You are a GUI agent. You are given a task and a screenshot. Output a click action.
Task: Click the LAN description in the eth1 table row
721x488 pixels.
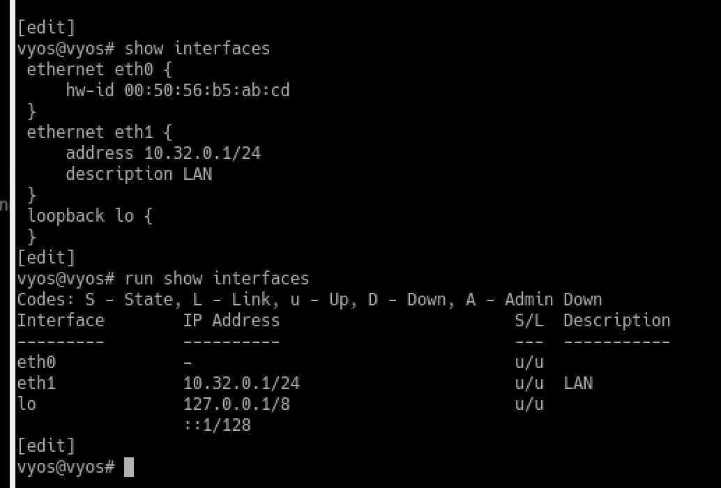click(578, 383)
